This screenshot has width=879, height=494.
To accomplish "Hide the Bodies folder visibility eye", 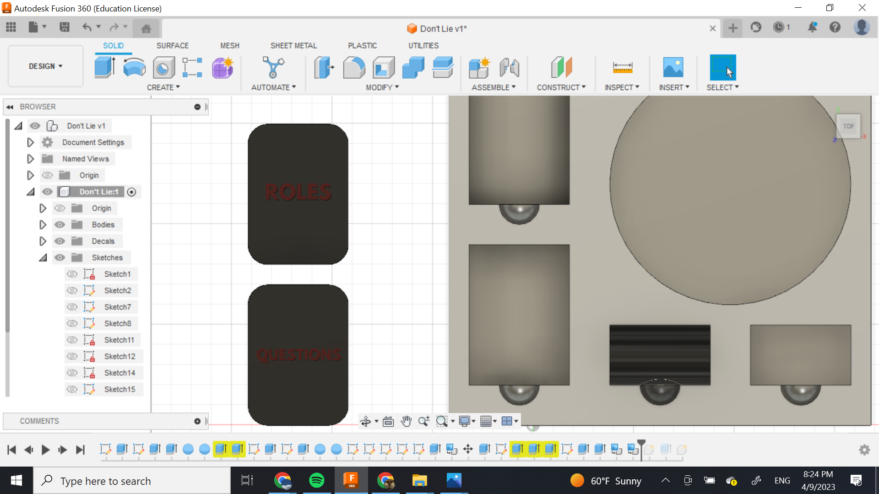I will tap(60, 225).
